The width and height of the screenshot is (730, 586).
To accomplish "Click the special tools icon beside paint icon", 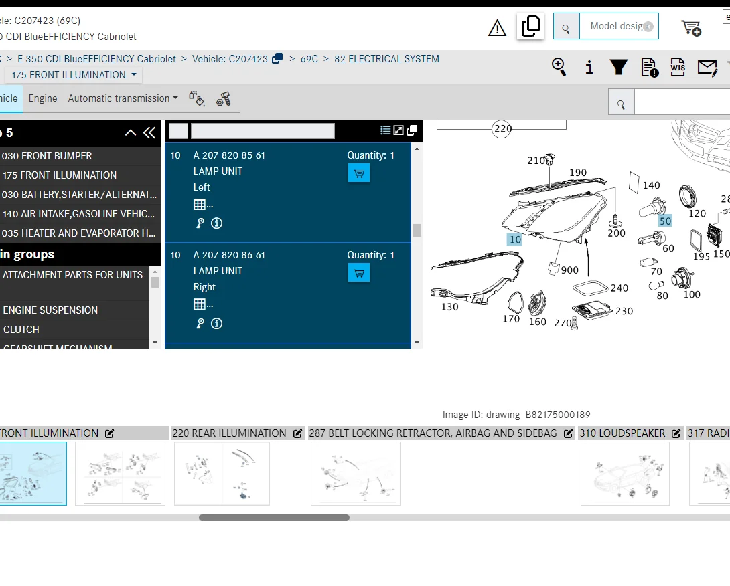I will (x=224, y=98).
